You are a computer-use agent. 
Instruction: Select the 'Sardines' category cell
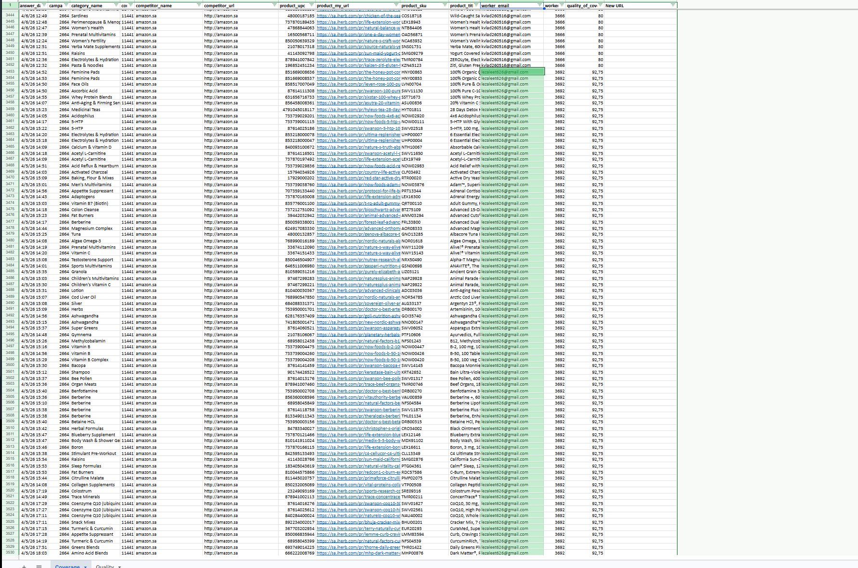click(95, 15)
